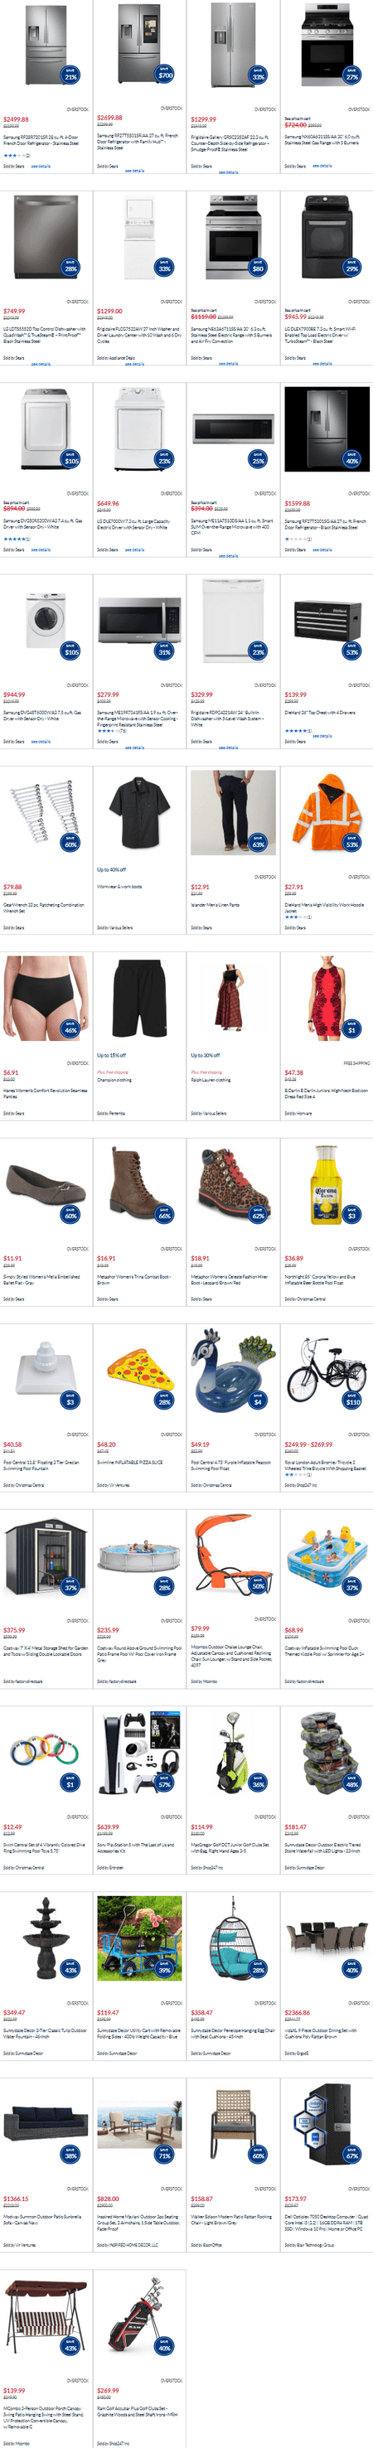Click the 60% save badge on wrench set
The image size is (373, 2448).
coord(70,842)
